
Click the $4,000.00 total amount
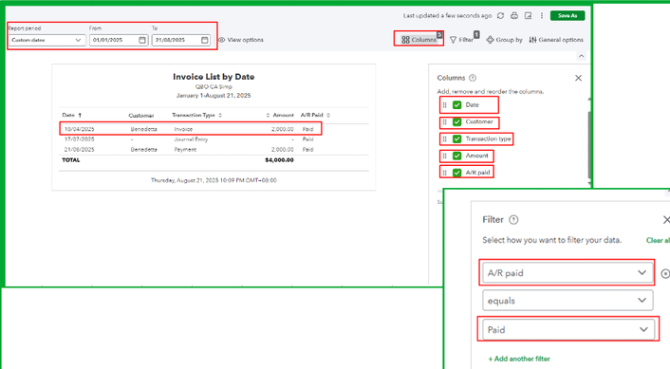(x=279, y=160)
